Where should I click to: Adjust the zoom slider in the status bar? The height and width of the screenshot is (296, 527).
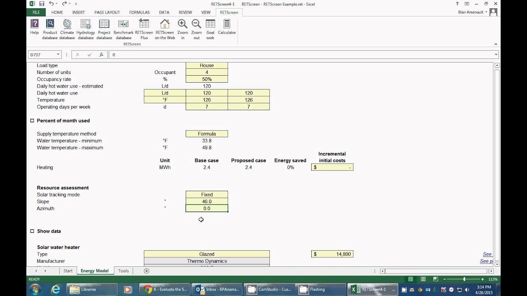[464, 279]
